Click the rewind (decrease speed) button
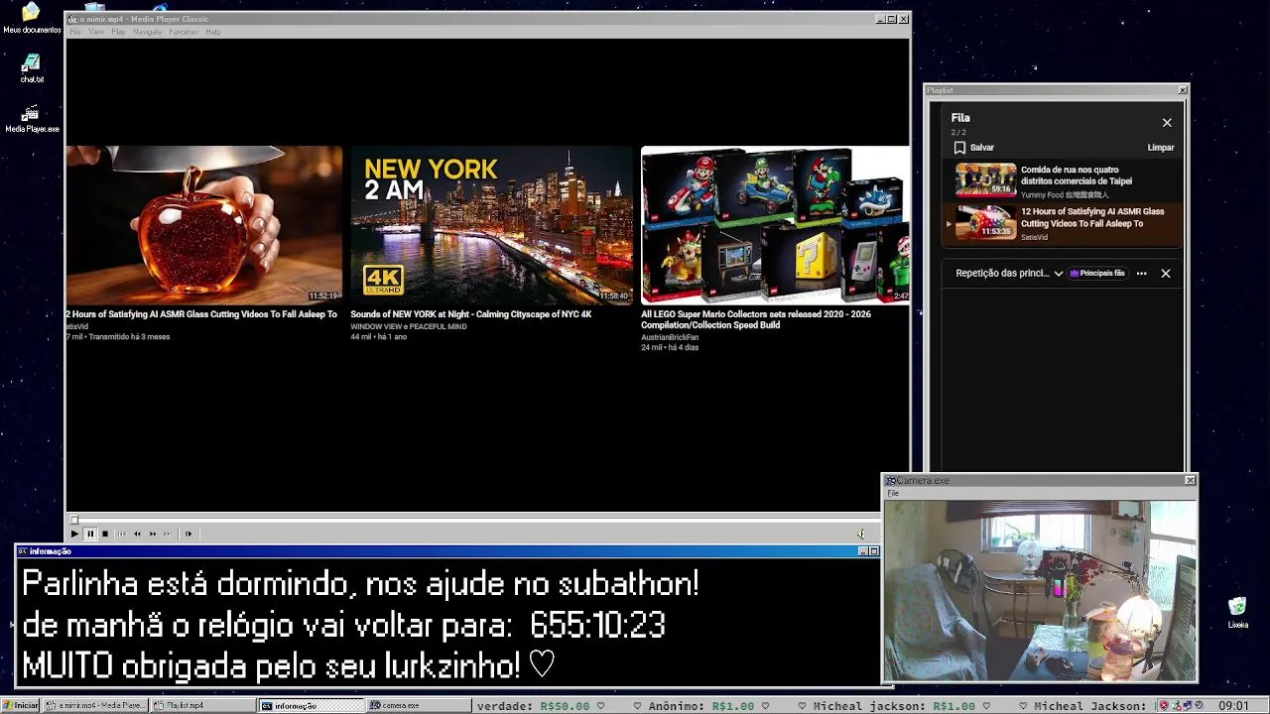Image resolution: width=1270 pixels, height=714 pixels. tap(137, 534)
